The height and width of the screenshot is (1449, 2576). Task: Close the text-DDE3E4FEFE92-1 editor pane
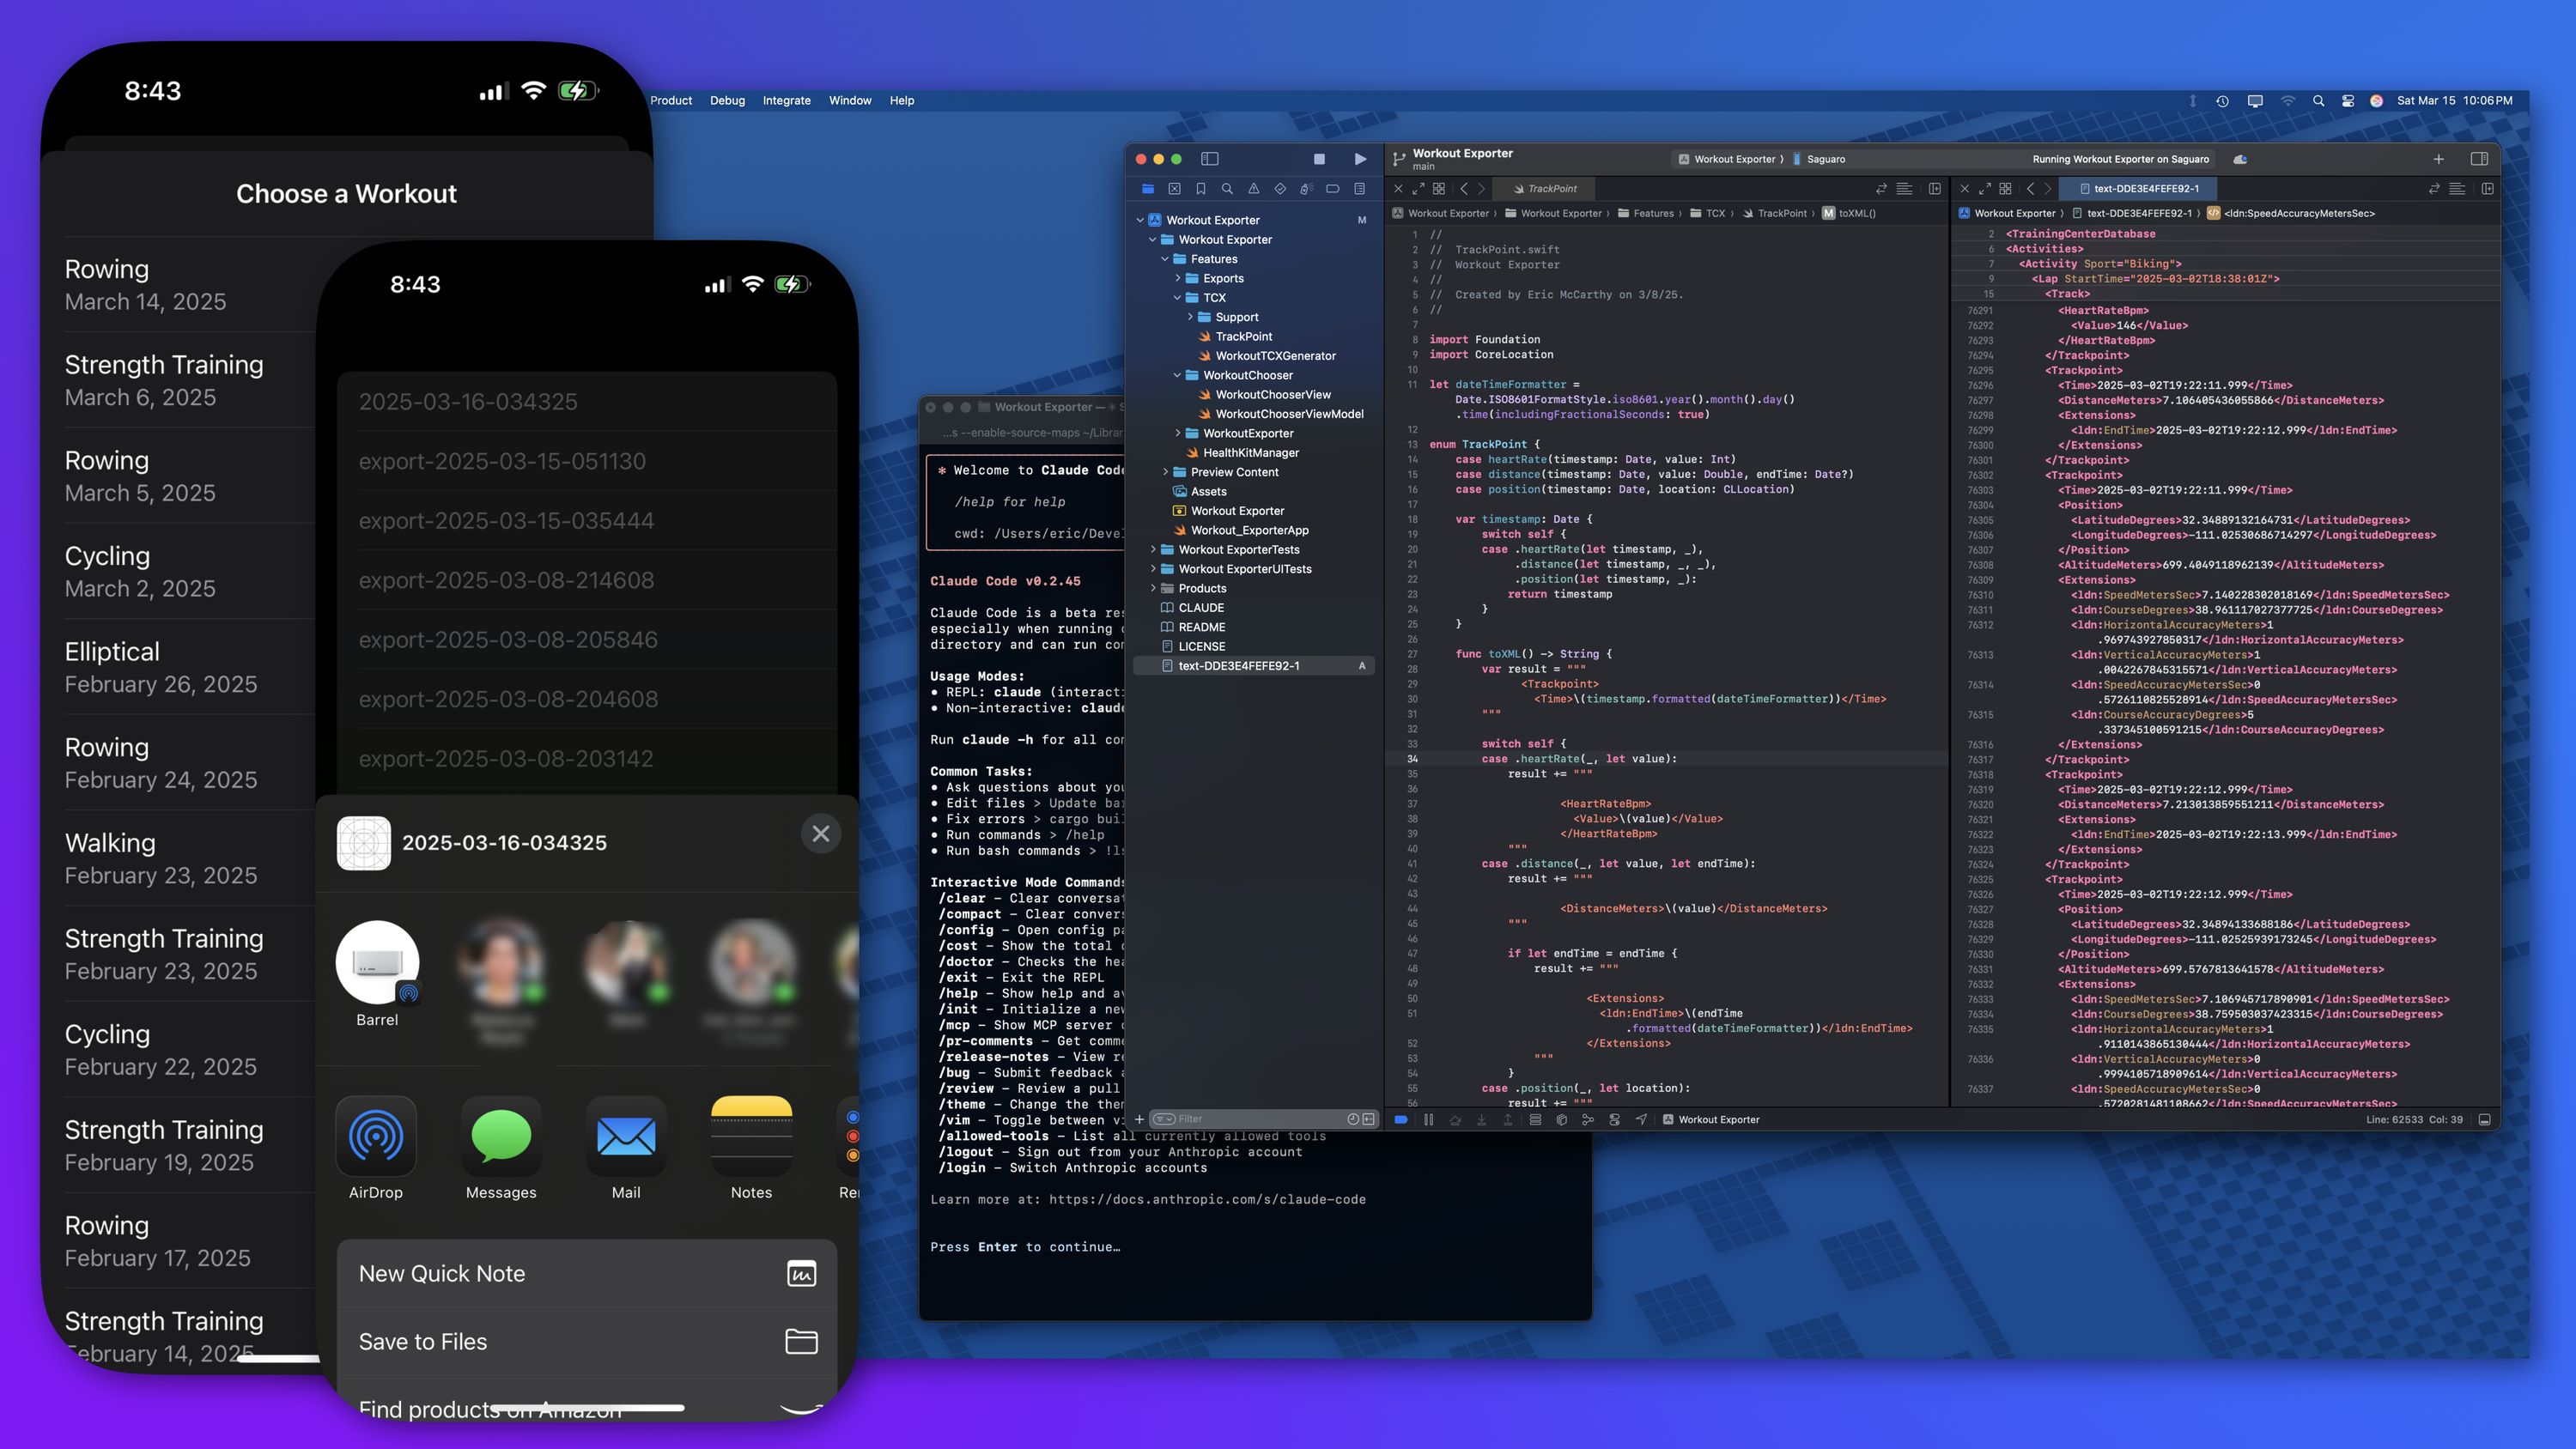pyautogui.click(x=1964, y=189)
